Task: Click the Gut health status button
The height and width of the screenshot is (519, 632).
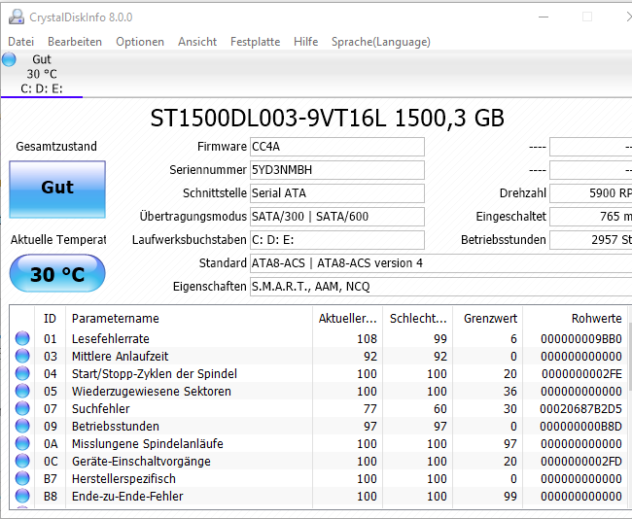Action: (57, 190)
